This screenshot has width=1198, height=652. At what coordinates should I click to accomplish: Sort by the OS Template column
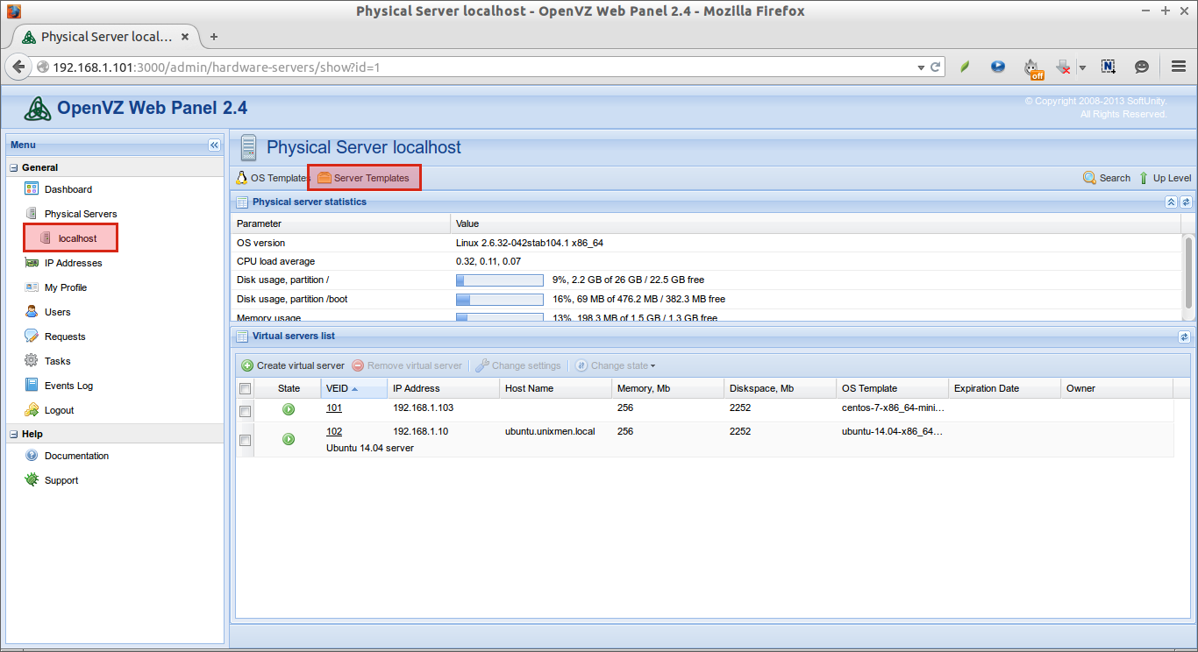coord(892,388)
